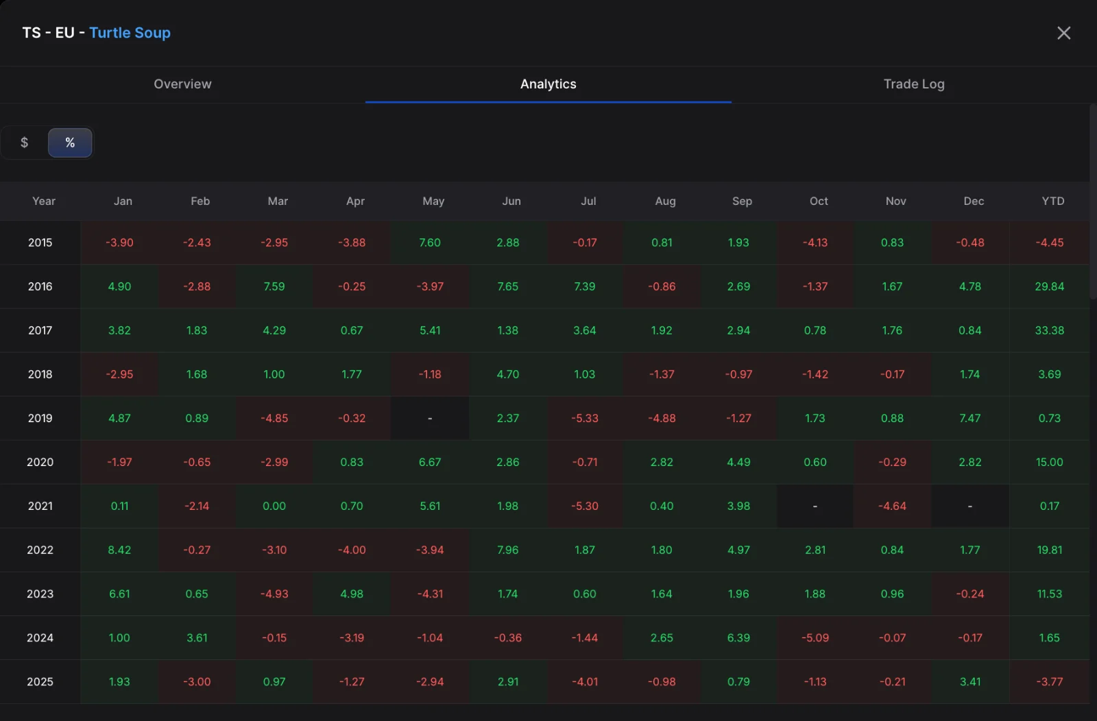Click the Oct column header

click(819, 201)
